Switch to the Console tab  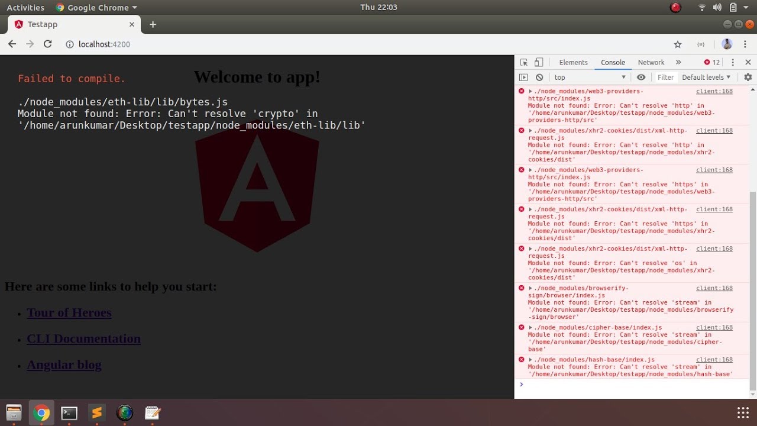[613, 62]
